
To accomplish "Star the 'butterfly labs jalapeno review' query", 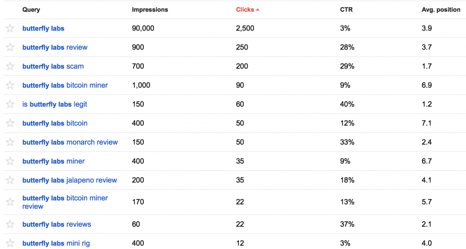I will 10,180.
